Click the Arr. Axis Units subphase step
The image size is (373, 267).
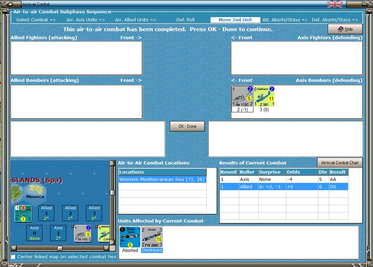click(86, 20)
